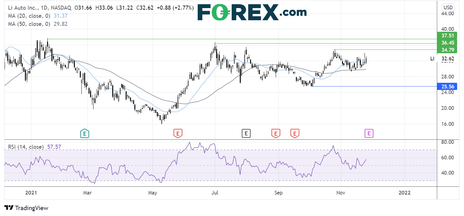Screen dimensions: 464x216
Task: Select the 37.51 price level label
Action: click(447, 35)
